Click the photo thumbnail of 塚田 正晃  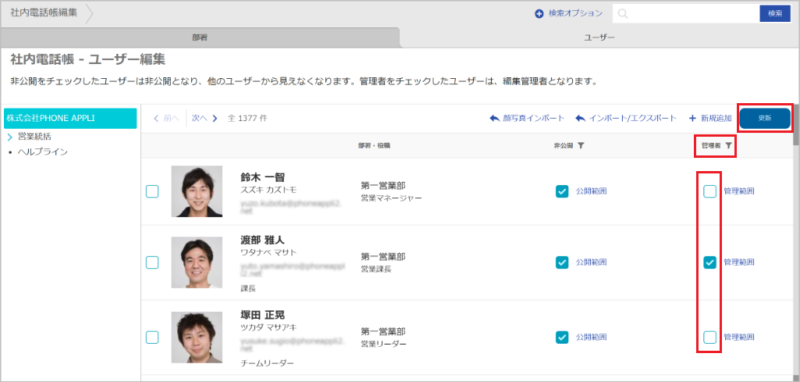[197, 337]
